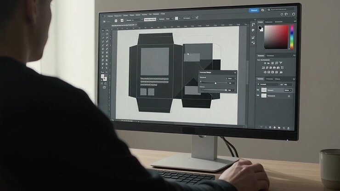Viewport: 340px width, 191px height.
Task: Toggle visibility of the bottom layer
Action: pyautogui.click(x=258, y=95)
